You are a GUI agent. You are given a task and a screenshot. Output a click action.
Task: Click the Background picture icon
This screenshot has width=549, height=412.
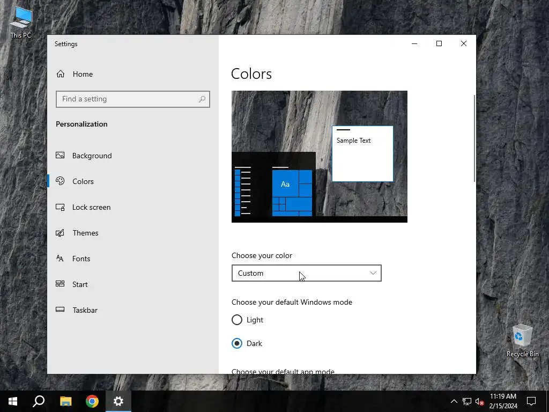pos(60,155)
